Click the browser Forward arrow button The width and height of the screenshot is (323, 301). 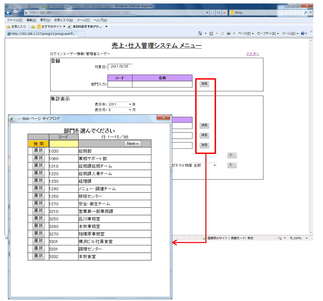pos(15,13)
